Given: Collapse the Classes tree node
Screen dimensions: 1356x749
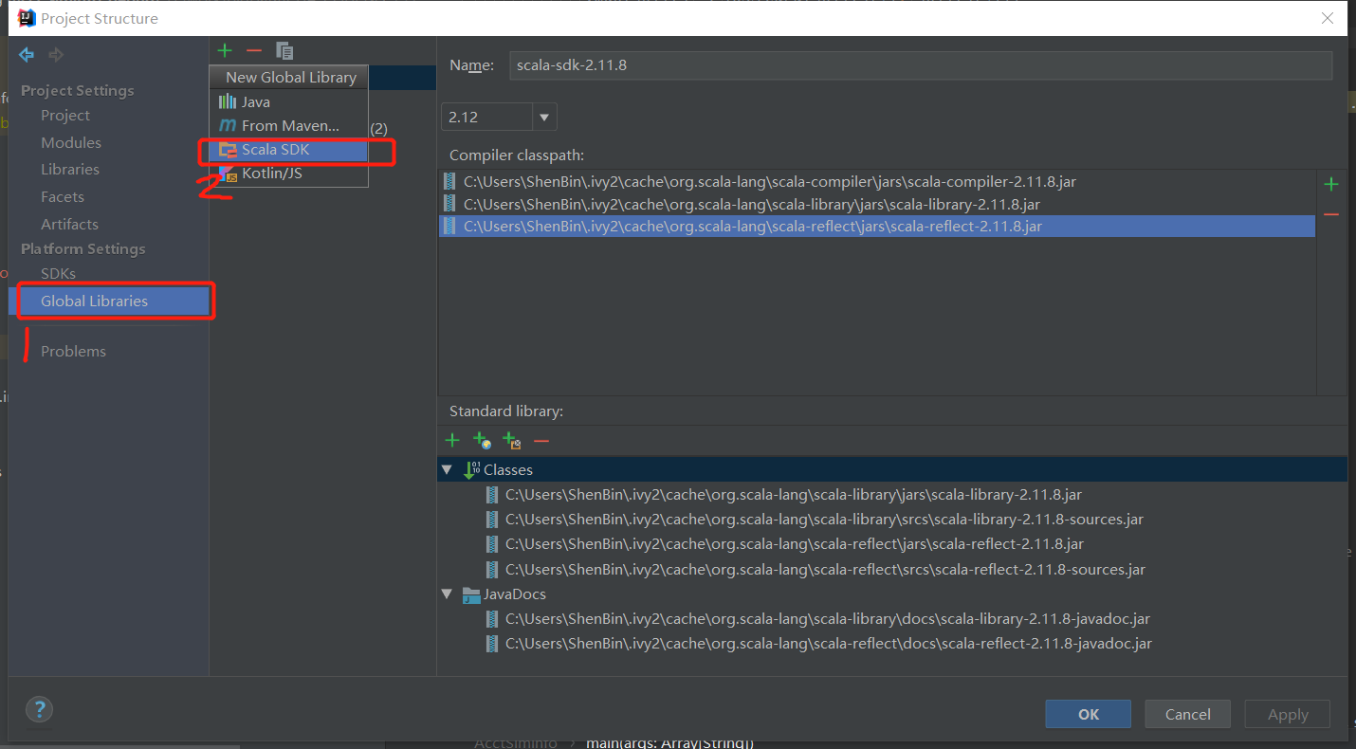Looking at the screenshot, I should coord(447,470).
